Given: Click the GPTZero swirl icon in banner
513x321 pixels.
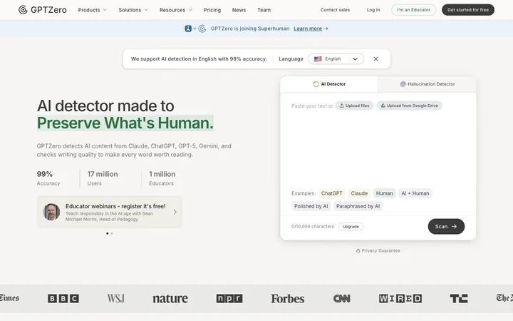Looking at the screenshot, I should pos(202,29).
